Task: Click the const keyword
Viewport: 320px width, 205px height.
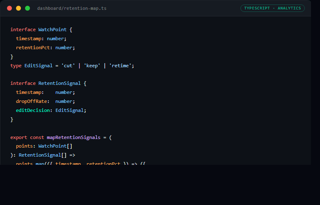Action: click(x=37, y=137)
